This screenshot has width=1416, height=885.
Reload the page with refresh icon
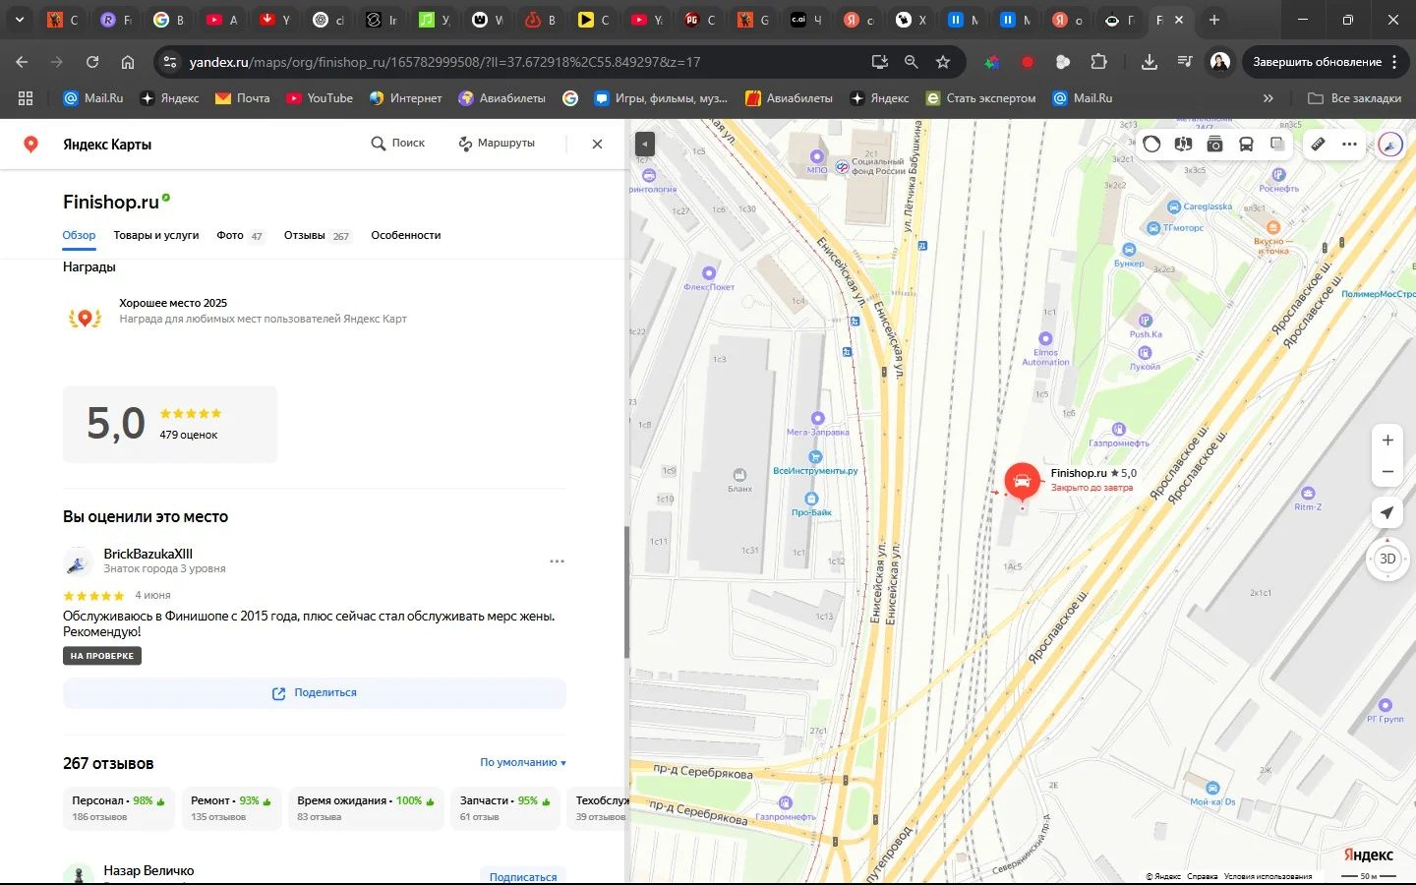coord(92,62)
